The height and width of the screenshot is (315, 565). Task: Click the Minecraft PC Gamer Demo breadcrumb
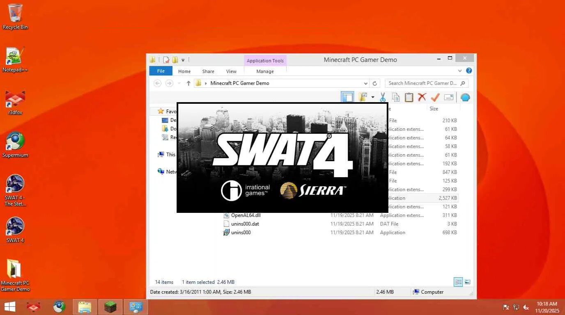click(240, 83)
